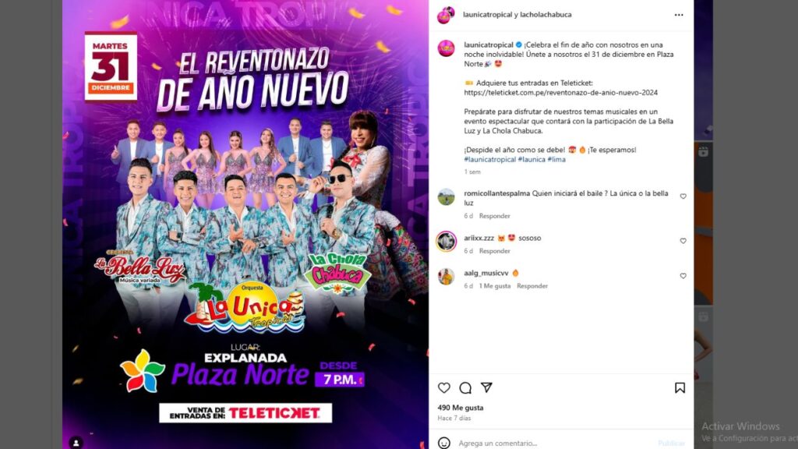Open the #lima hashtag

(x=556, y=159)
